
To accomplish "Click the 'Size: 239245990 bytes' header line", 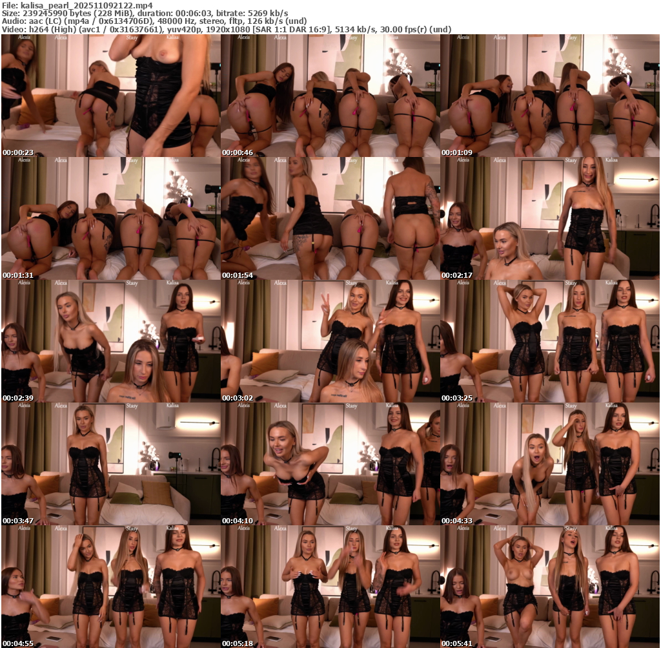I will click(145, 13).
